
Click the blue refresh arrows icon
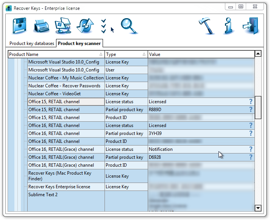pos(85,26)
